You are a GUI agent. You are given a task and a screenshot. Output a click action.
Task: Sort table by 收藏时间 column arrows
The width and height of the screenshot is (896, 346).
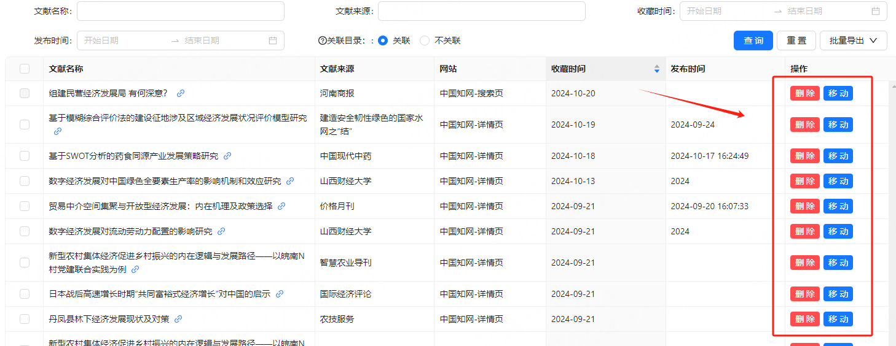(656, 69)
